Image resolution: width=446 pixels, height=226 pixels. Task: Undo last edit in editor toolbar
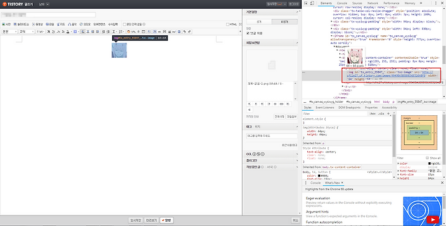[x=185, y=32]
